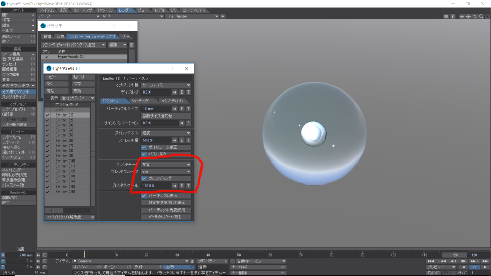Click the viewport rotate icon
This screenshot has width=491, height=276.
tap(475, 16)
